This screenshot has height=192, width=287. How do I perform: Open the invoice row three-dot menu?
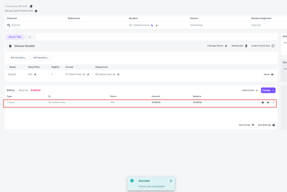click(x=273, y=103)
